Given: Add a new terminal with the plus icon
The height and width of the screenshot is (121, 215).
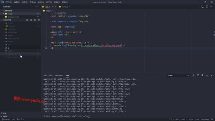Looking at the screenshot, I should [x=193, y=75].
